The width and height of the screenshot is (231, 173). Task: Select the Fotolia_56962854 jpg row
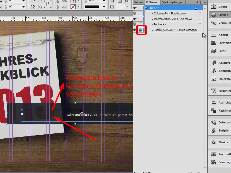coord(174,30)
